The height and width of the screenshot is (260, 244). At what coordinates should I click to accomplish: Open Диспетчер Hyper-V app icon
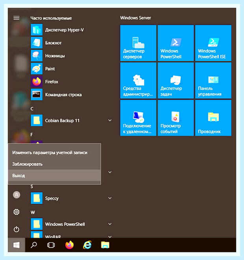click(37, 30)
